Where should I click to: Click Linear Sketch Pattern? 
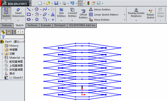(x=104, y=14)
